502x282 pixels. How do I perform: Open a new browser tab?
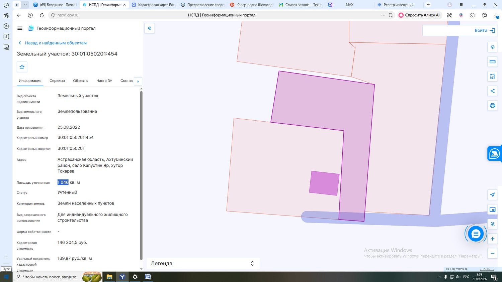[x=428, y=5]
